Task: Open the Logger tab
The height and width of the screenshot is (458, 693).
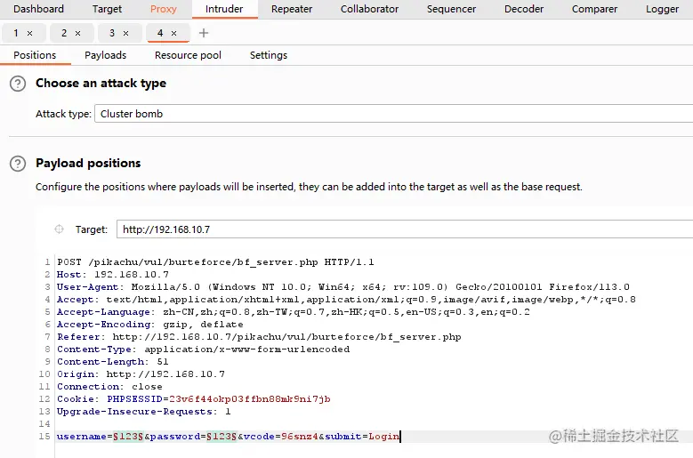Action: coord(662,9)
